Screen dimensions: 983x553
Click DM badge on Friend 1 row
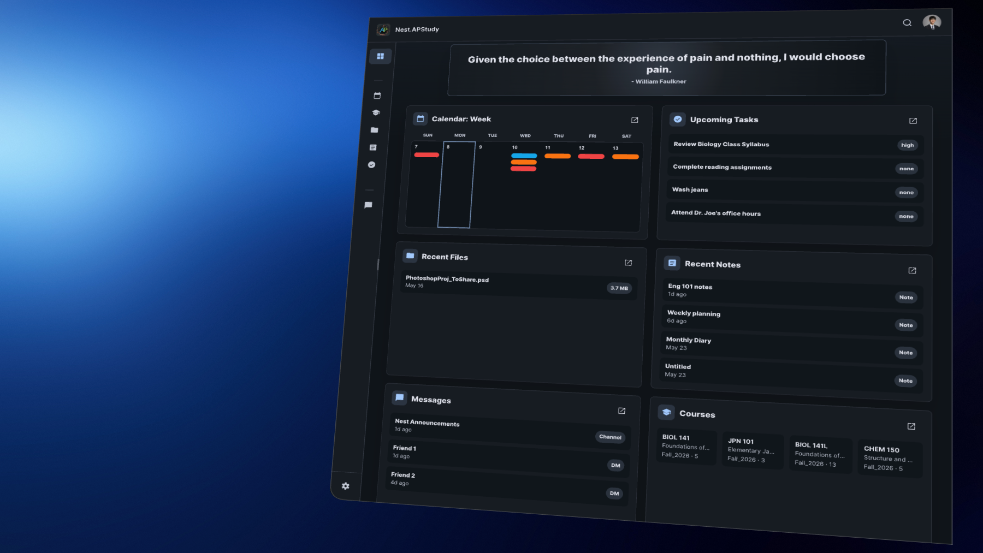tap(615, 466)
